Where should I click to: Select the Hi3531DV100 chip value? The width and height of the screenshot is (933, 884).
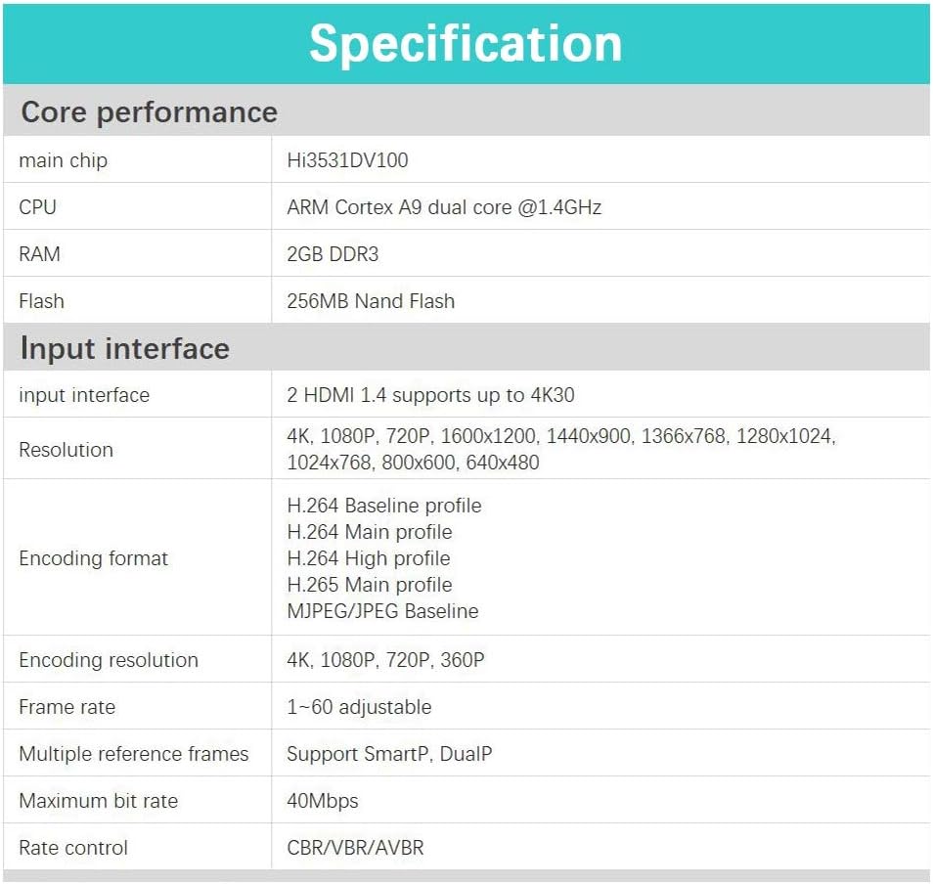(347, 160)
